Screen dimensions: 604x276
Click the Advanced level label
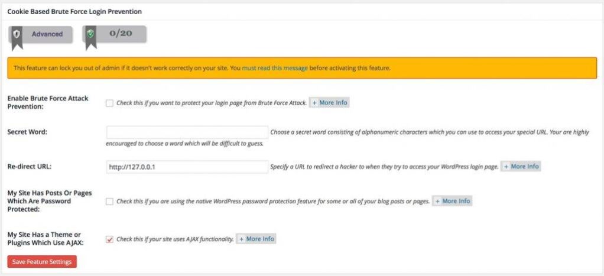tap(47, 34)
